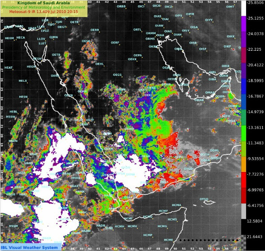Click the IBL Visual Weather System label

(x=29, y=247)
